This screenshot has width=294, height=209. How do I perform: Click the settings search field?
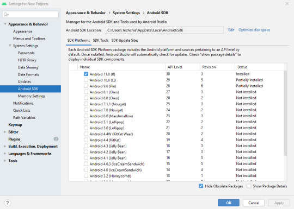click(30, 14)
